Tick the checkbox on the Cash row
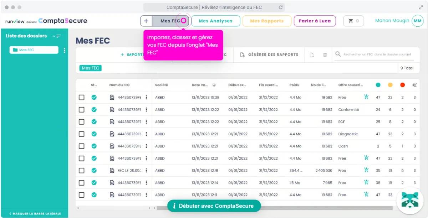The image size is (428, 218). pyautogui.click(x=82, y=146)
